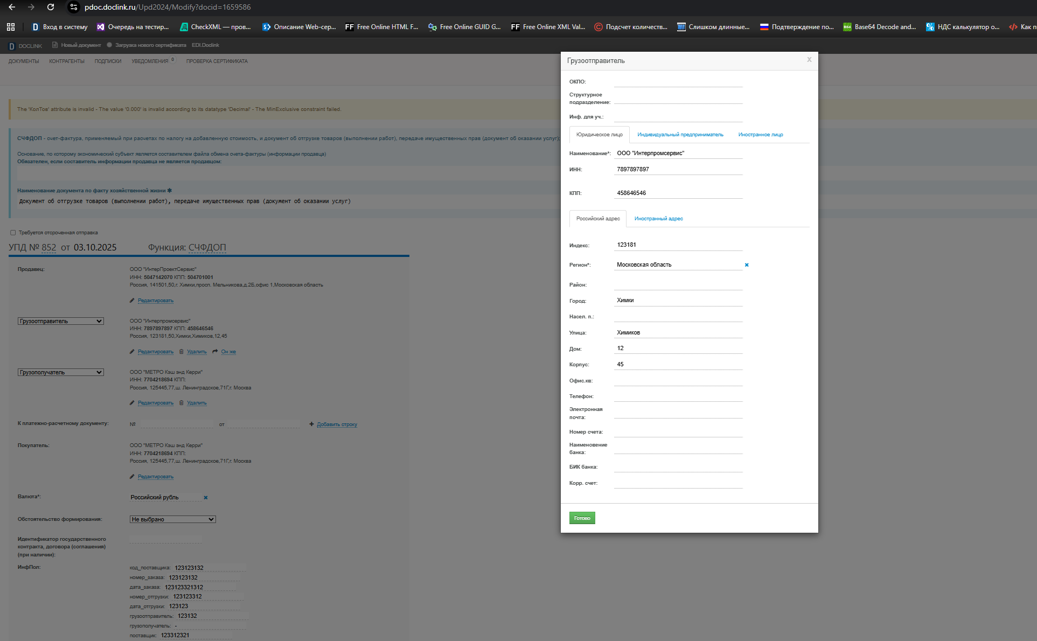
Task: Click the arrow icon beside Он же
Action: (x=215, y=352)
